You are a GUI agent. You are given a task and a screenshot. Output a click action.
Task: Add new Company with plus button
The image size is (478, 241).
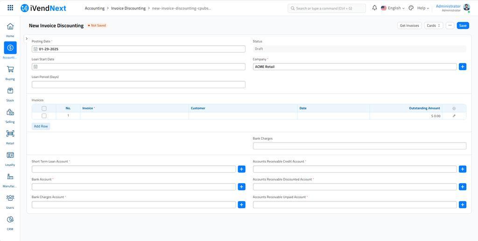463,66
